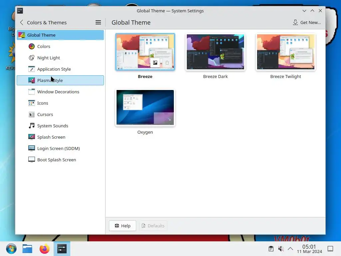The height and width of the screenshot is (256, 341).
Task: Open the file manager from taskbar
Action: pos(27,249)
